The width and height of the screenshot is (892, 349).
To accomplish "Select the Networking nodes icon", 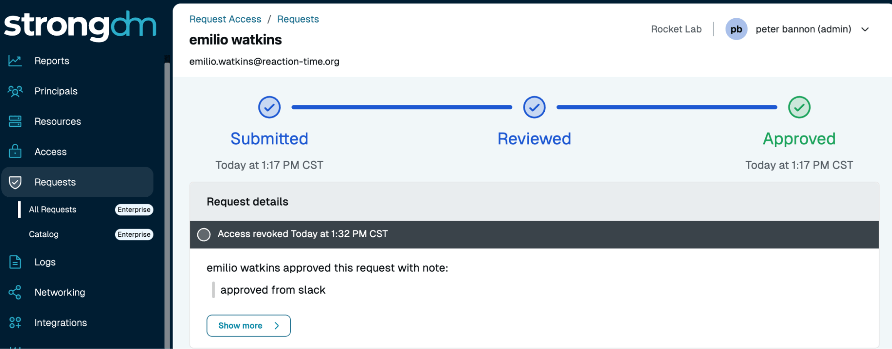I will [x=15, y=292].
